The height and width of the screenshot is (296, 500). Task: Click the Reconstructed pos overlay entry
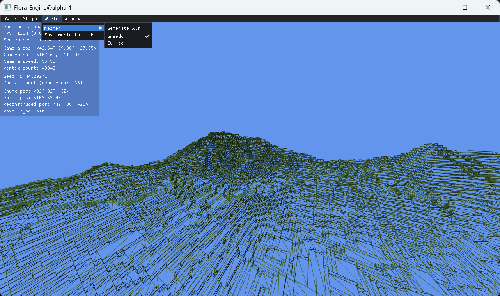click(x=46, y=104)
